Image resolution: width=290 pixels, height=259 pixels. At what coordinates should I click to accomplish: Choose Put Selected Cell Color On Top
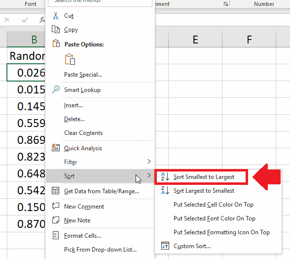(x=214, y=205)
